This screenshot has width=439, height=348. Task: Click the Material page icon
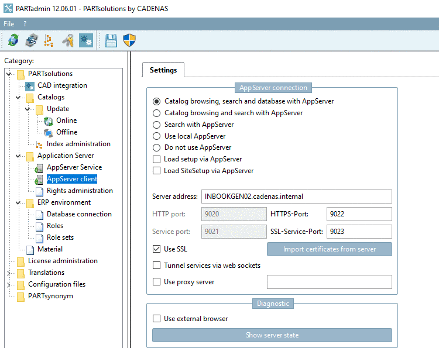(30, 250)
